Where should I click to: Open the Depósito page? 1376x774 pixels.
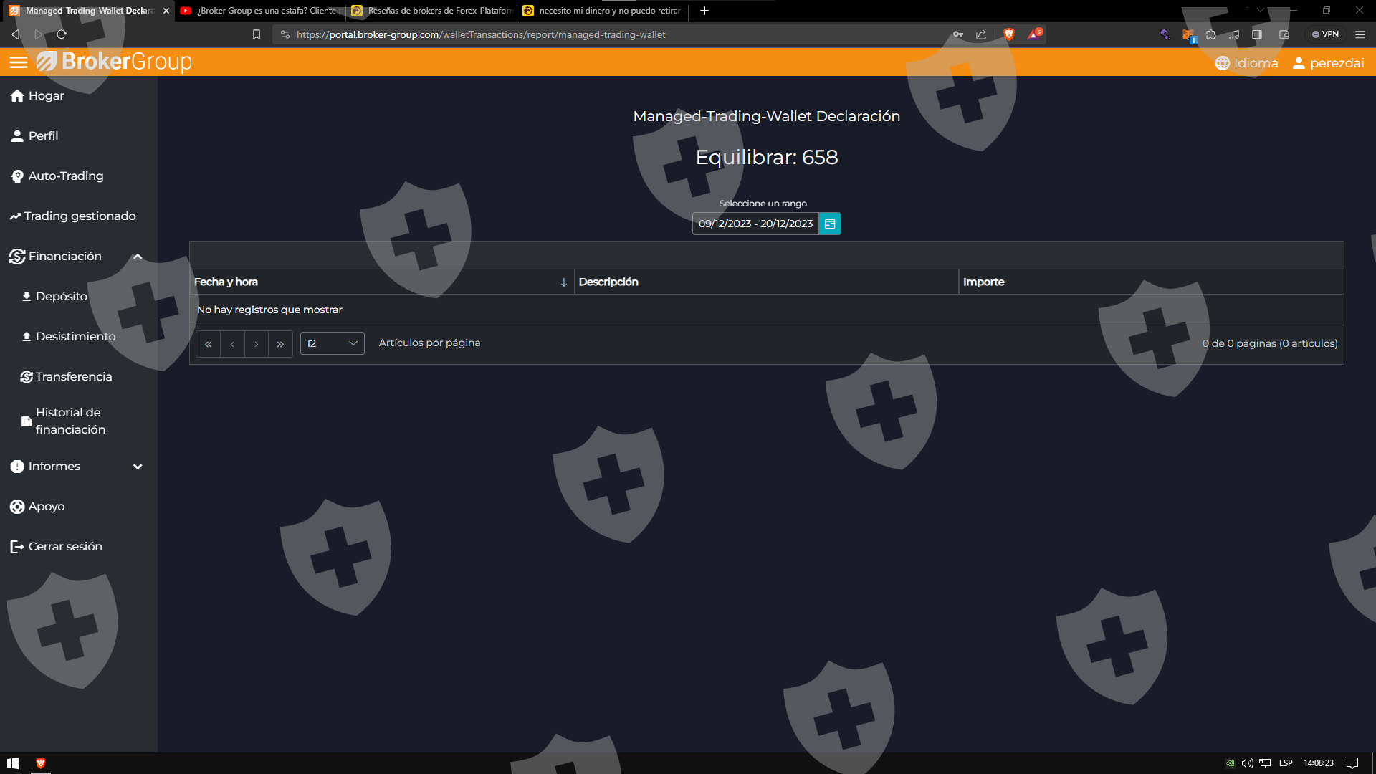(61, 297)
